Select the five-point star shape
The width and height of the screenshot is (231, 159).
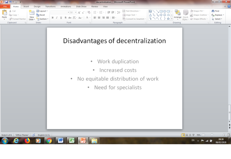(x=168, y=19)
